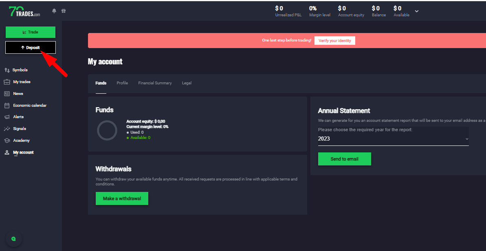Click the Annual Statement heading
Image resolution: width=486 pixels, height=251 pixels.
click(344, 110)
